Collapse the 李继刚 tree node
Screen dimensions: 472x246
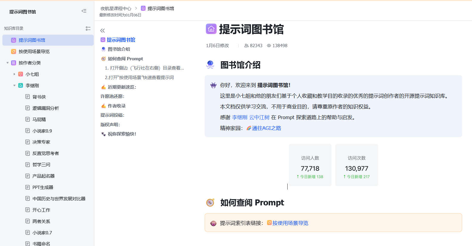coord(14,85)
